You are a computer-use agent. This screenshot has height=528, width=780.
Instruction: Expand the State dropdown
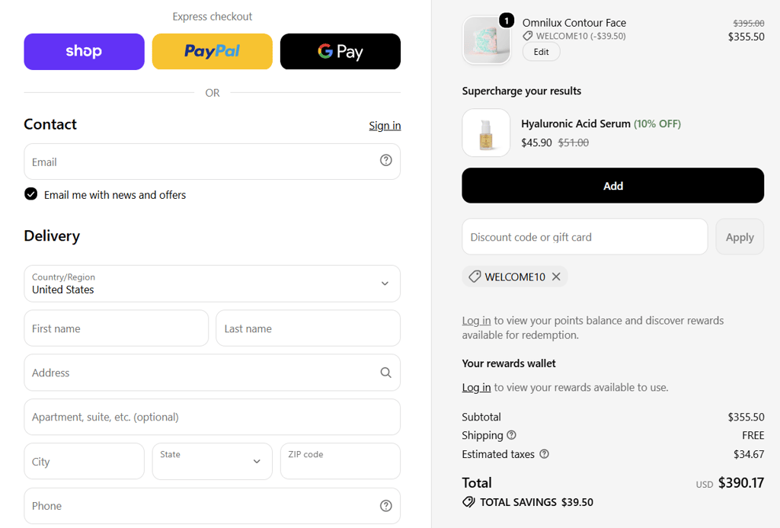pos(213,461)
